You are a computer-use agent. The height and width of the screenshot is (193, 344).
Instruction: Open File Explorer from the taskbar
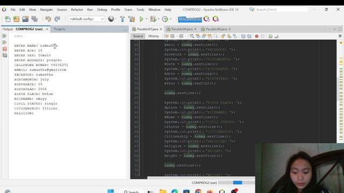(x=163, y=191)
